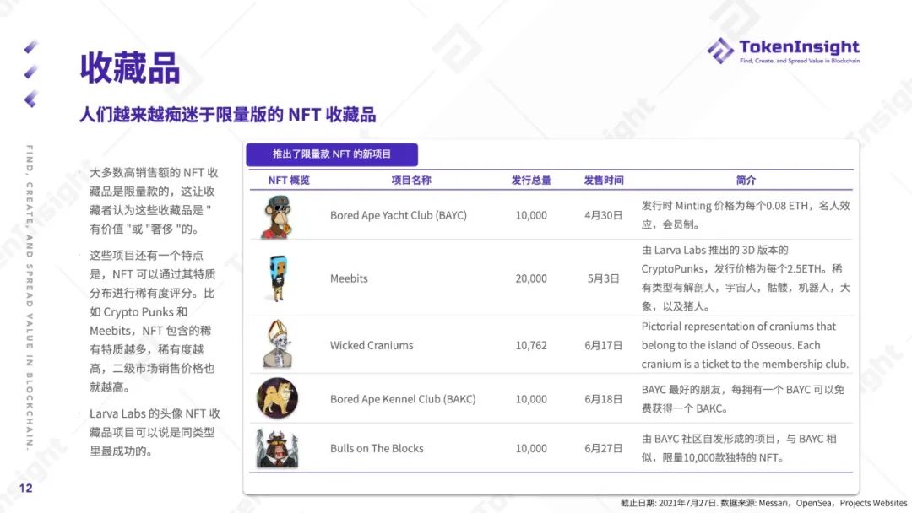Click the column header 发行总量
The image size is (912, 513).
[531, 180]
